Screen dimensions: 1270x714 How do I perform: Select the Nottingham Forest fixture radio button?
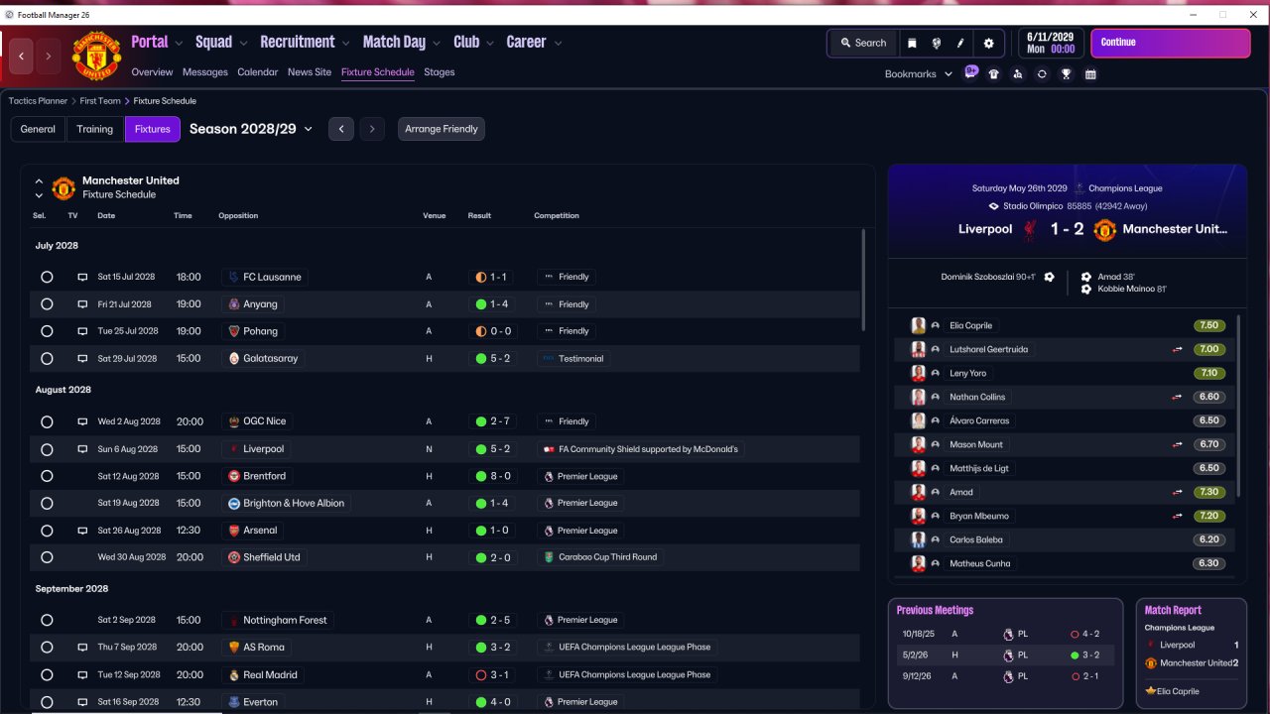click(x=47, y=620)
